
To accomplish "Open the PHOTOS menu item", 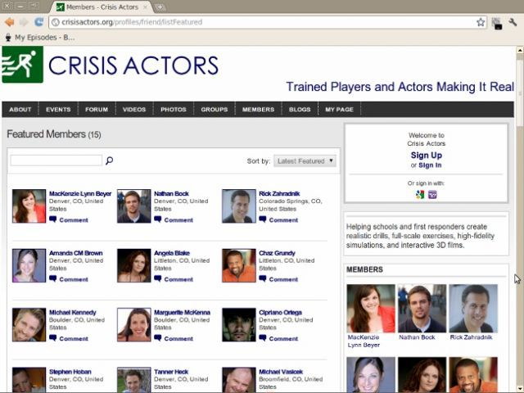I will coord(173,110).
